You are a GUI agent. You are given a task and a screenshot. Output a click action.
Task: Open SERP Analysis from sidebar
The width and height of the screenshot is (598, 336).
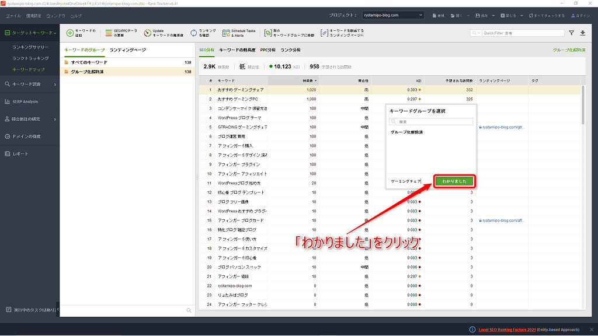(25, 101)
